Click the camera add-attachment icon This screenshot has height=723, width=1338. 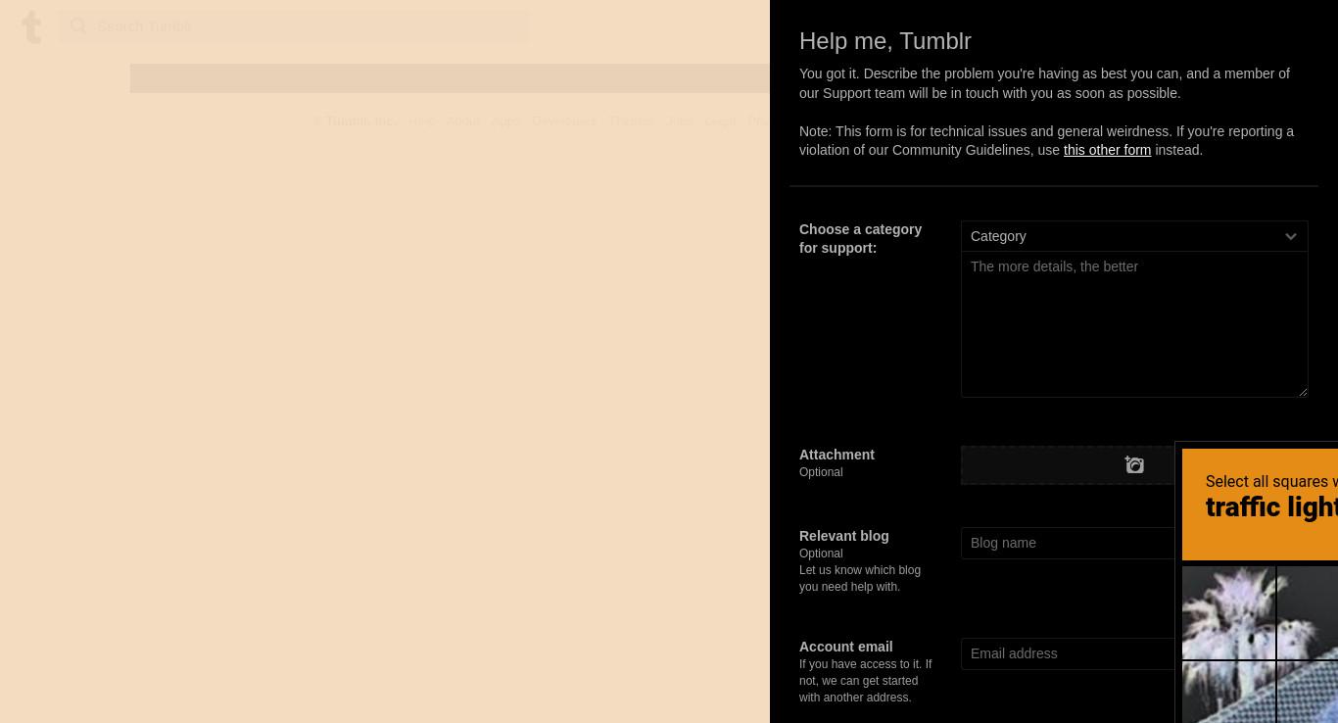click(1134, 464)
